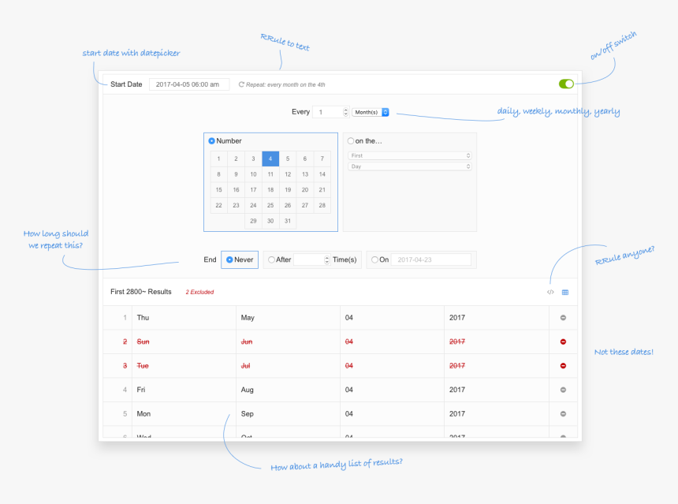Click the end date 2017-04-23 field
678x504 pixels.
pyautogui.click(x=431, y=259)
